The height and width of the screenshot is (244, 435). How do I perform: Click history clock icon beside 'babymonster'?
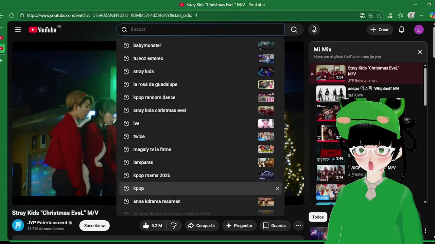126,45
